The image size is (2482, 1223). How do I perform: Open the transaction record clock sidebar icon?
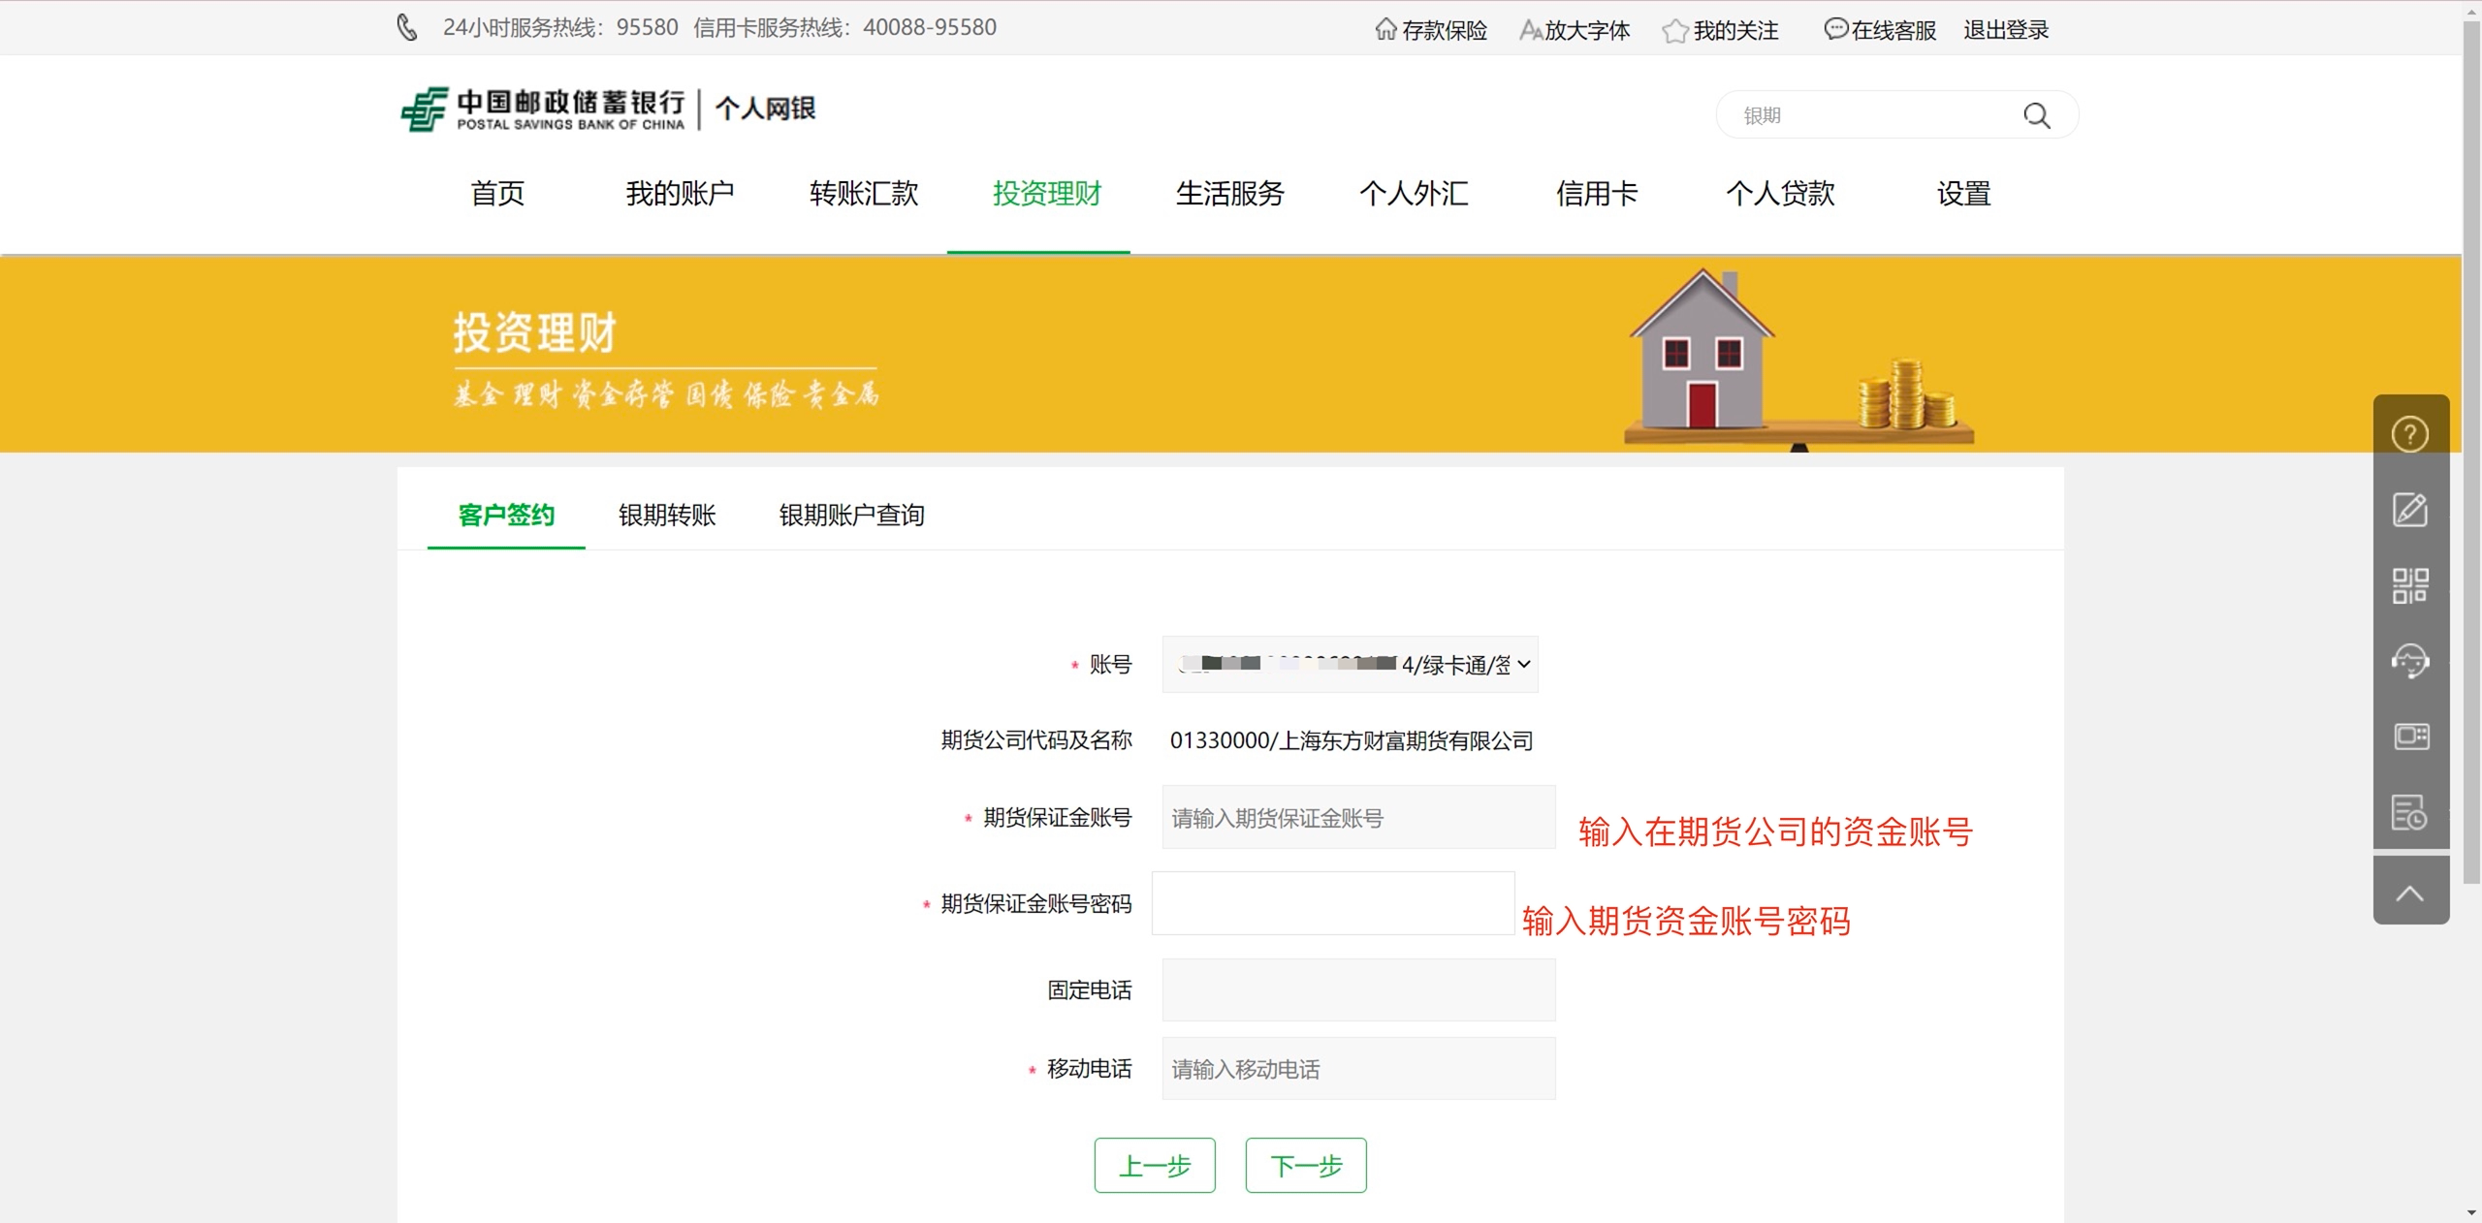coord(2410,812)
